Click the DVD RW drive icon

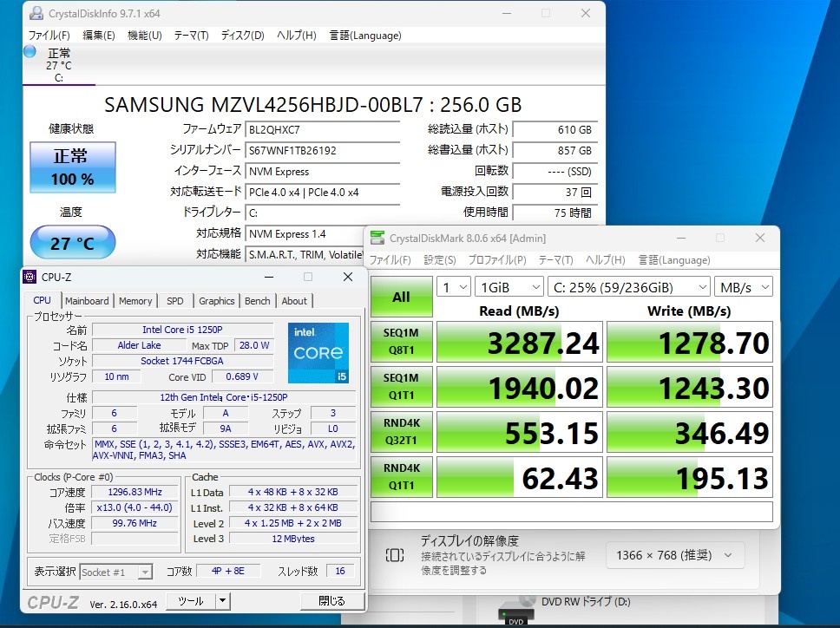pyautogui.click(x=516, y=611)
